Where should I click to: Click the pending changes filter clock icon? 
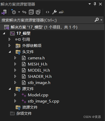[x=14, y=12]
